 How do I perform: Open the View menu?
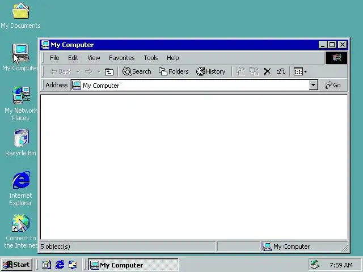coord(94,58)
